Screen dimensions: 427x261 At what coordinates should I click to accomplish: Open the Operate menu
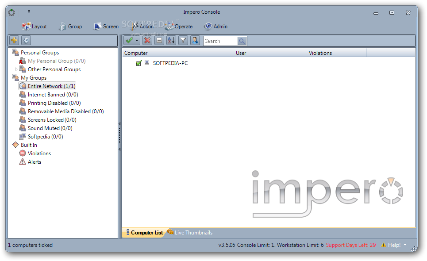click(179, 27)
